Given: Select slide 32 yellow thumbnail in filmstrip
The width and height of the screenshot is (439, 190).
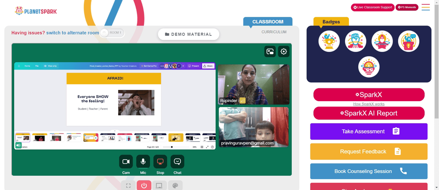Looking at the screenshot, I should 176,137.
